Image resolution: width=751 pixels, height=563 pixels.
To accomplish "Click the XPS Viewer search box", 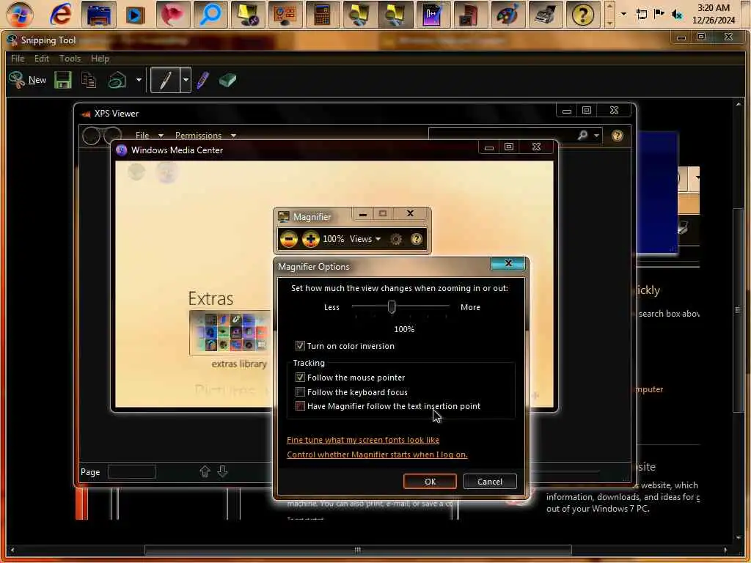I will [x=500, y=136].
